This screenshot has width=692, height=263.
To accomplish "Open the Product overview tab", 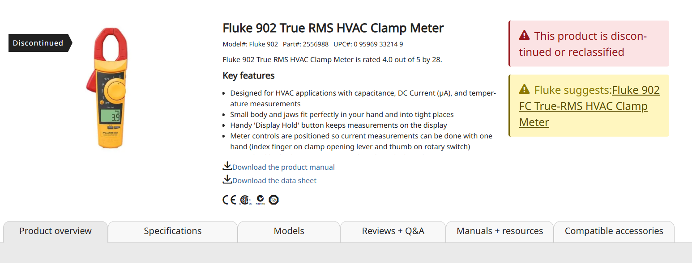I will coord(56,231).
